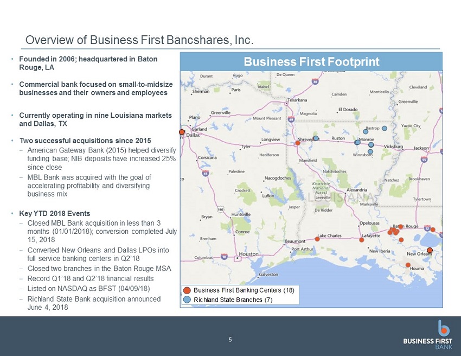Click the blue legend circle for Richland Branches

click(187, 300)
